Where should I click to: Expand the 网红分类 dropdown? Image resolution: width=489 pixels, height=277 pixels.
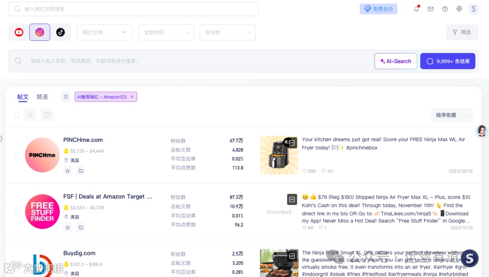tap(105, 32)
